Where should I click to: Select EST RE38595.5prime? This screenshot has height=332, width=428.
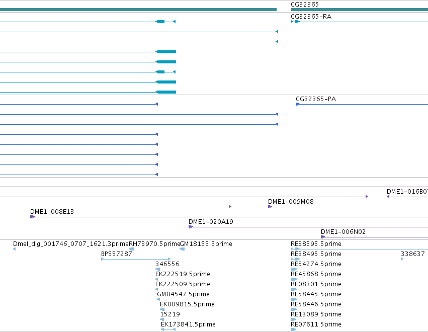pyautogui.click(x=316, y=244)
